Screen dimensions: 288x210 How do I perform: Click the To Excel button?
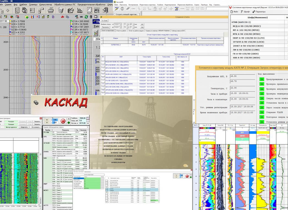[104, 21]
